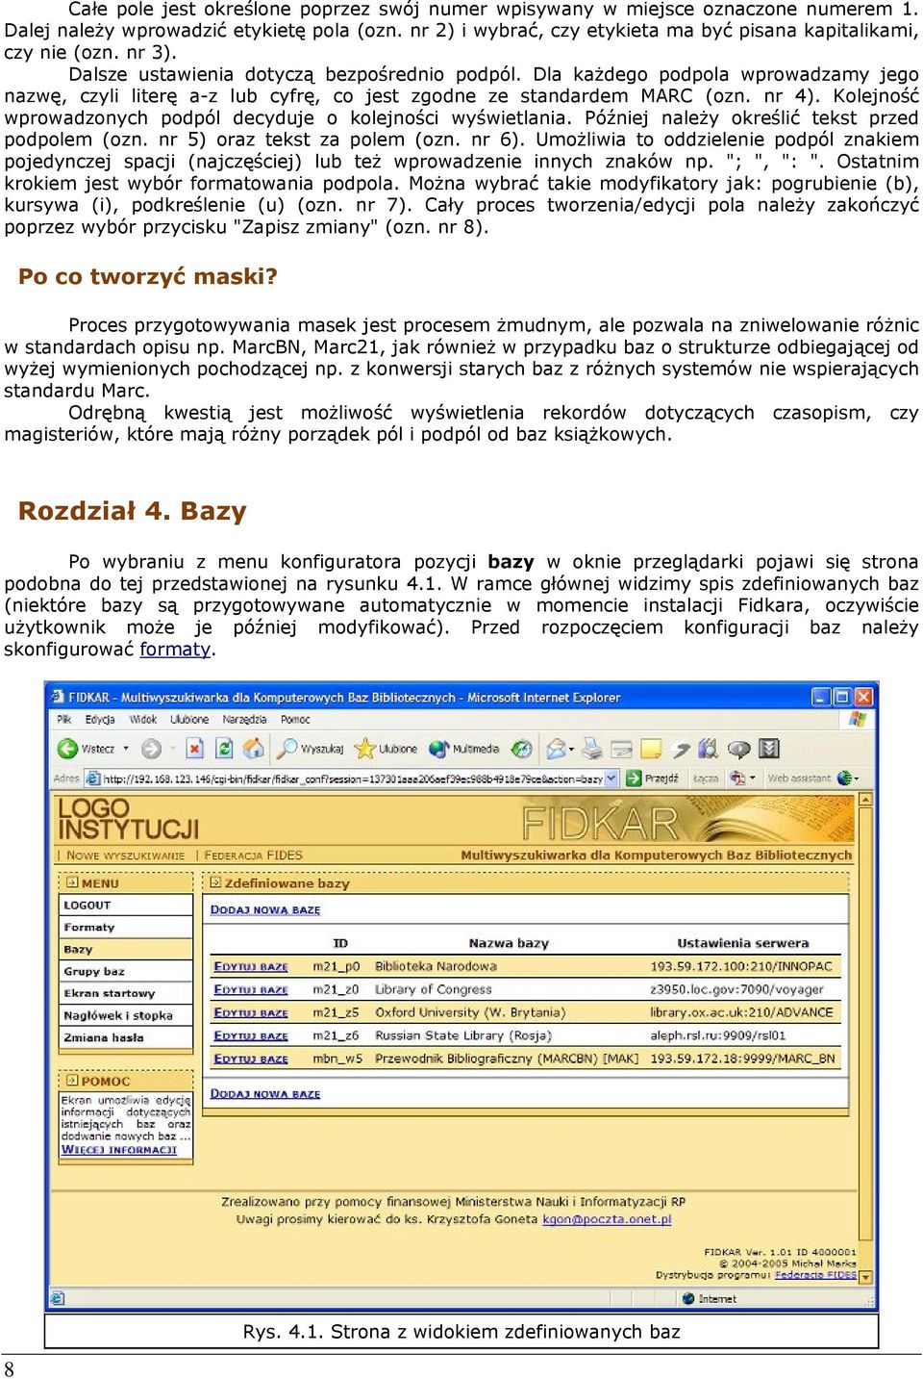
Task: Open the Mail button dropdown arrow
Action: (571, 749)
